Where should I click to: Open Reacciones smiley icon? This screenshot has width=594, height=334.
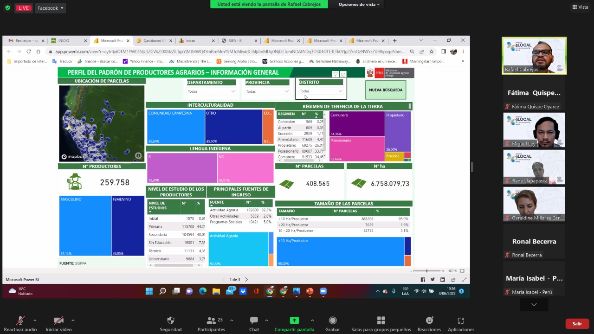(429, 321)
